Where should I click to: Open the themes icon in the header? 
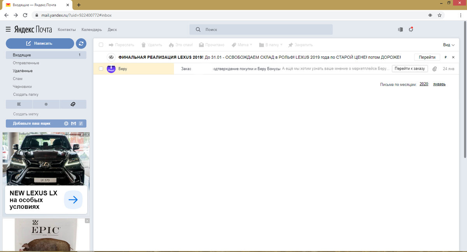click(x=400, y=30)
